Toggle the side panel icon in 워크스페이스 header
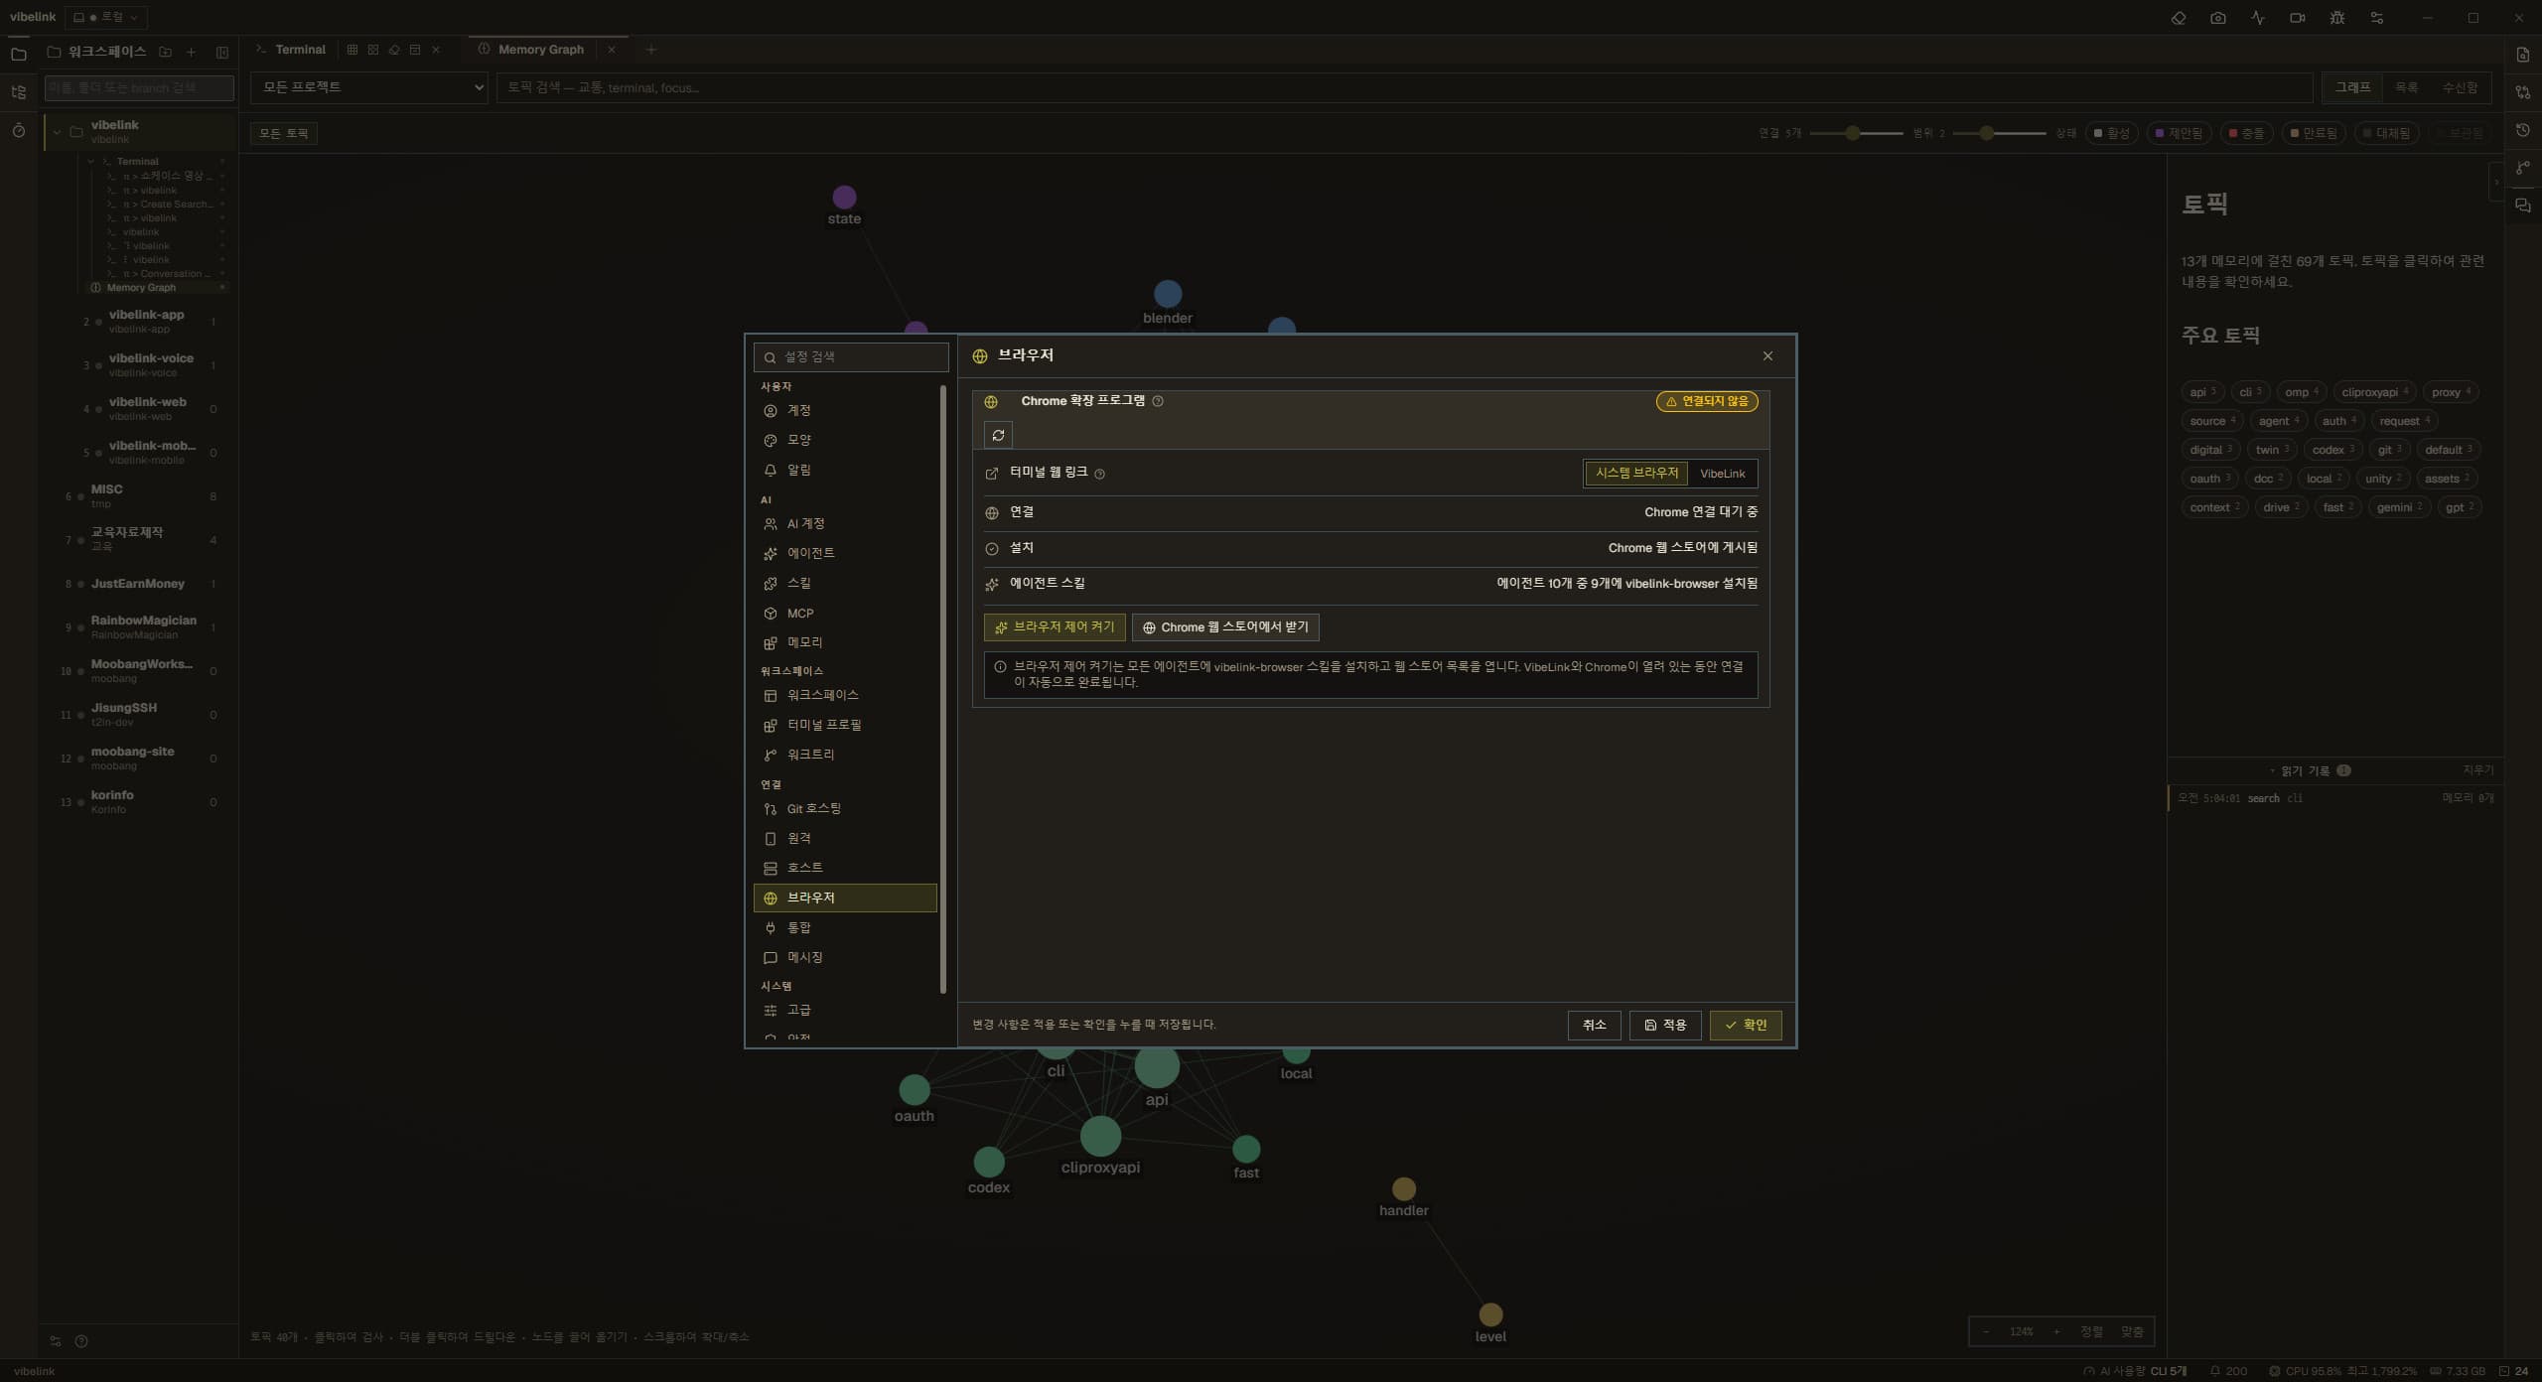The image size is (2542, 1382). 221,52
